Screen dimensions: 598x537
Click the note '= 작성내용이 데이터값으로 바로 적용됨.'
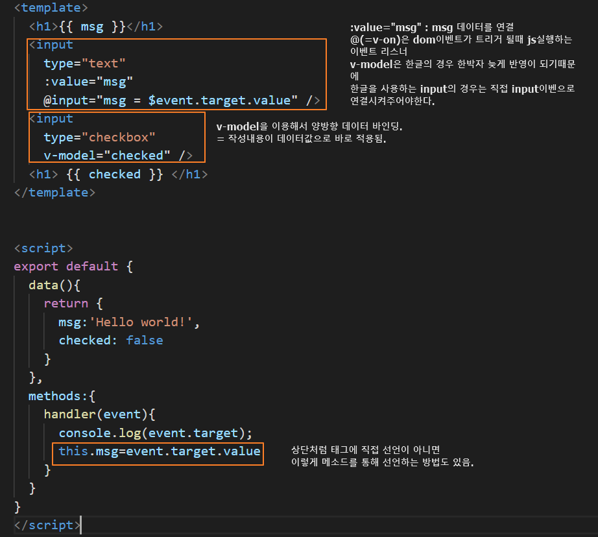pos(302,139)
